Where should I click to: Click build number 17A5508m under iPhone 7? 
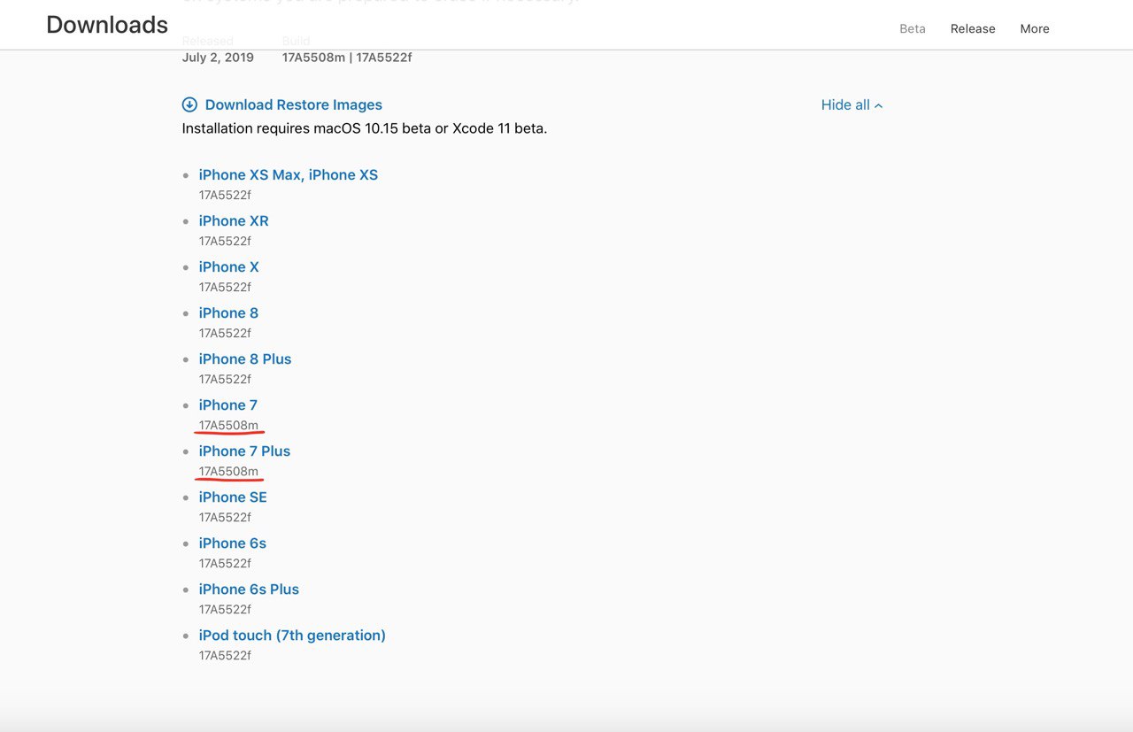coord(228,425)
